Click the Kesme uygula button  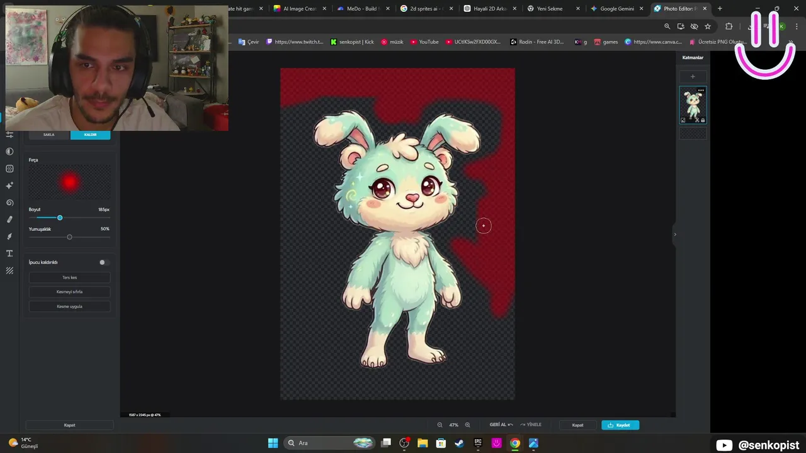(69, 306)
